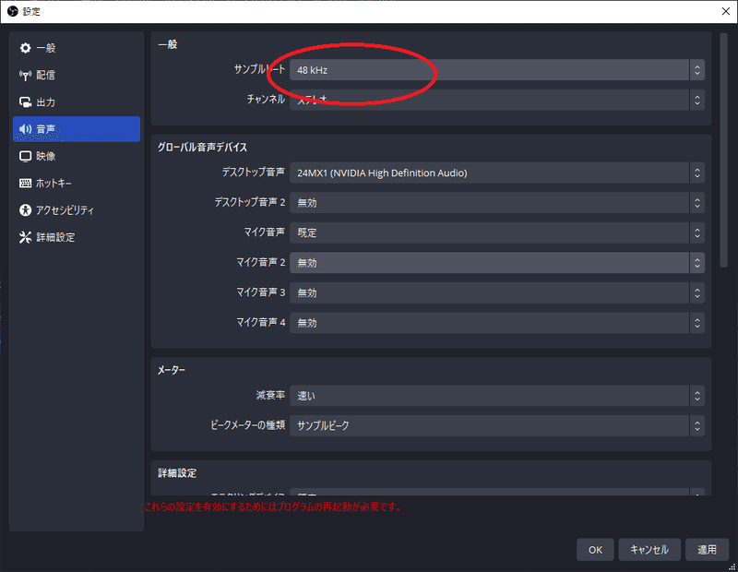The width and height of the screenshot is (738, 572).
Task: Click the monitor icon beside 映像
Action: click(25, 156)
